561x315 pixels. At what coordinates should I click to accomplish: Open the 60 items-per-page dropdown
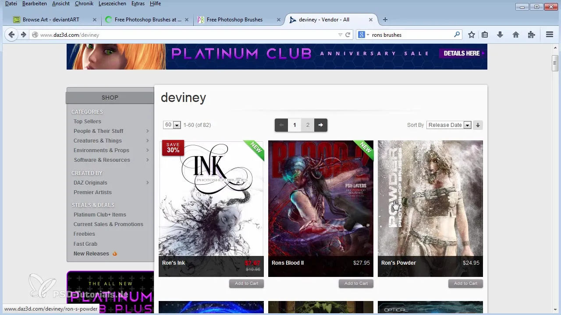click(x=172, y=125)
